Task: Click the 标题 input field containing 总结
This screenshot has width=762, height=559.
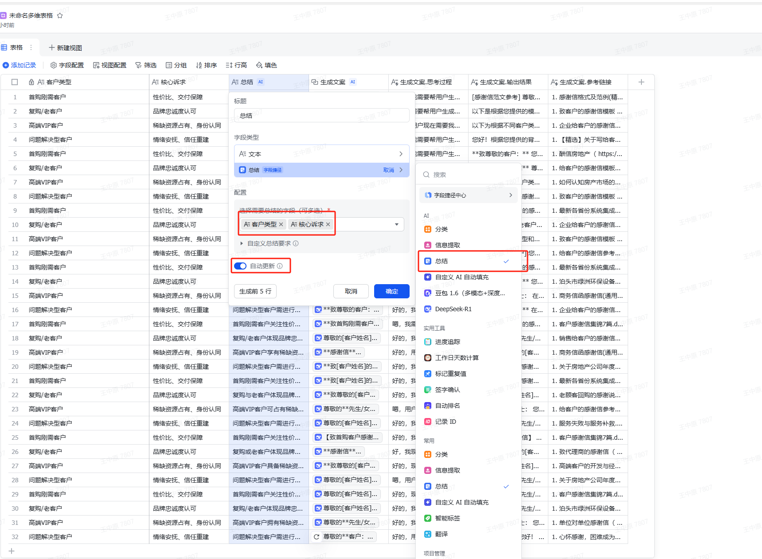Action: pyautogui.click(x=321, y=116)
